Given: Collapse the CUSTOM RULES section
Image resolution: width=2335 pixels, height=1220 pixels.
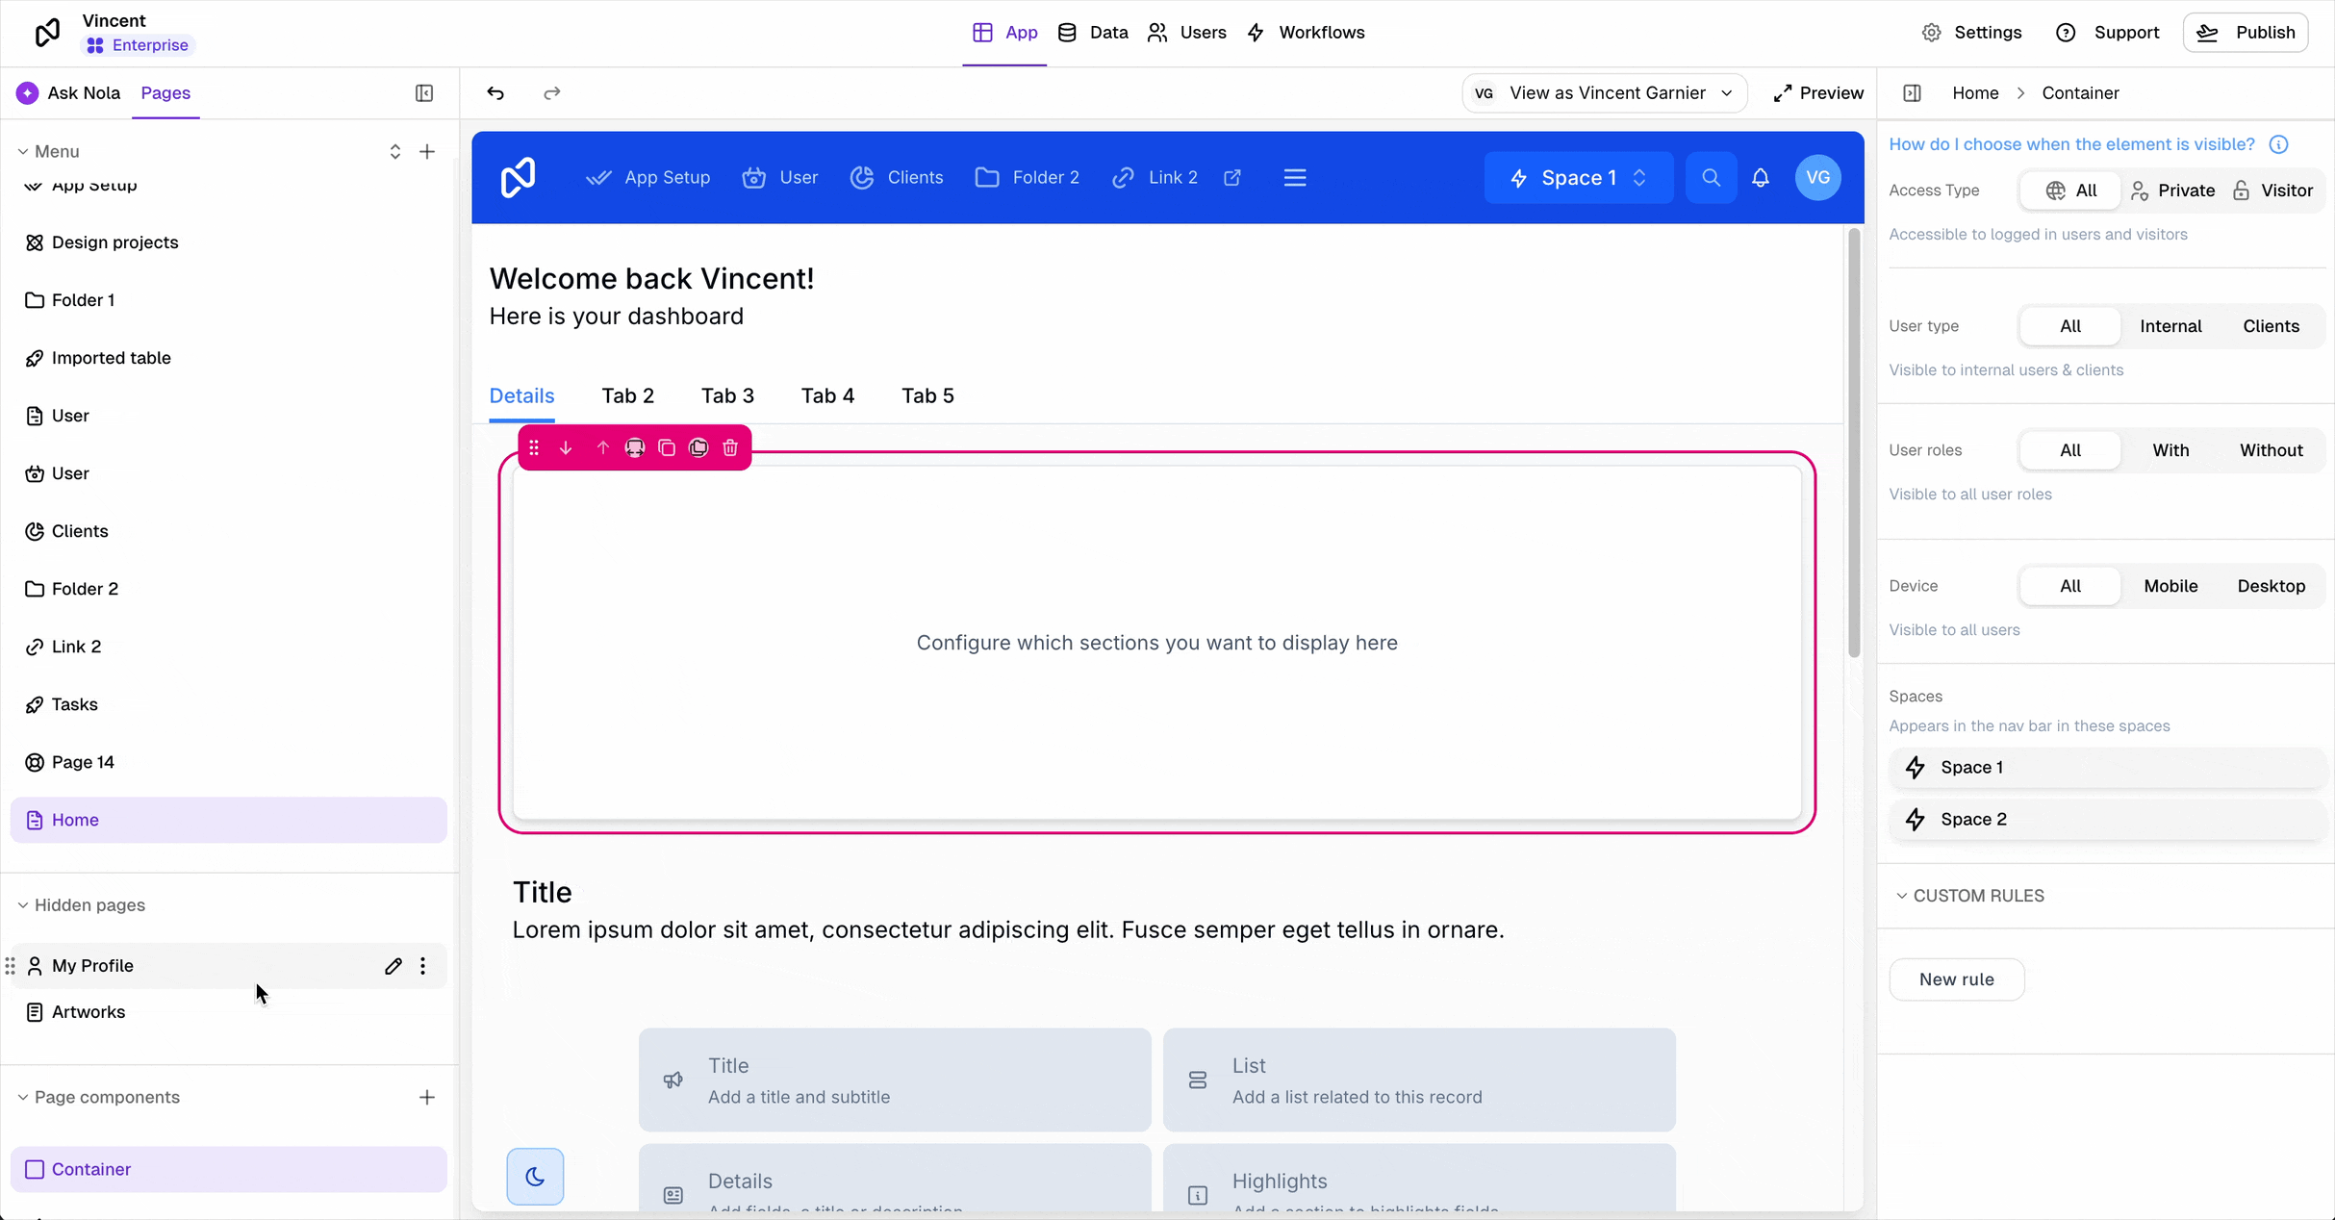Looking at the screenshot, I should pos(1901,896).
